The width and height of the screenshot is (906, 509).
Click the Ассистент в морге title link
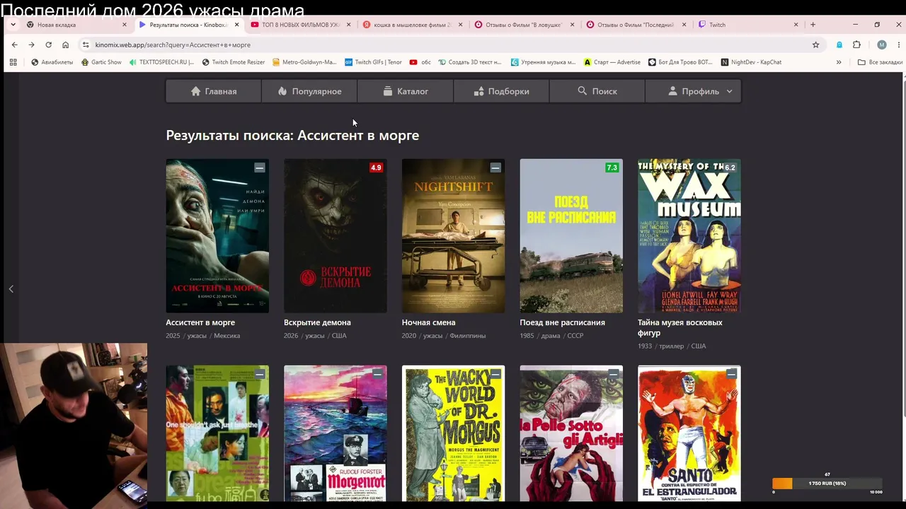(x=200, y=322)
